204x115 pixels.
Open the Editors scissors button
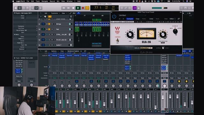(40, 8)
